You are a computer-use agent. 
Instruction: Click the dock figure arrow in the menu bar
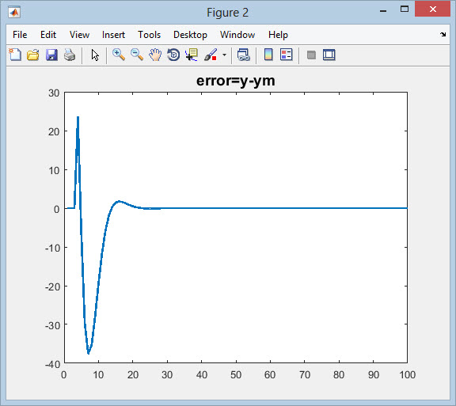(x=443, y=34)
